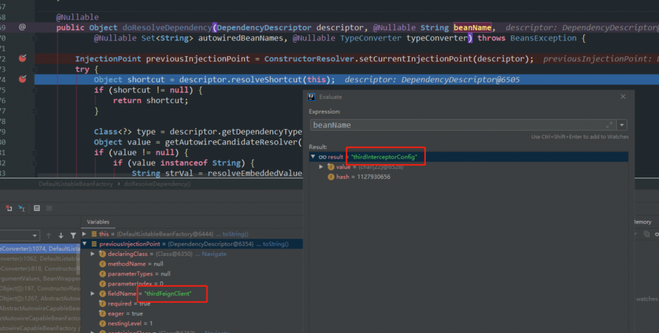This screenshot has width=659, height=333.
Task: Select the stack frame containing 'Object[]):197, ConstructorRes'
Action: (40, 288)
